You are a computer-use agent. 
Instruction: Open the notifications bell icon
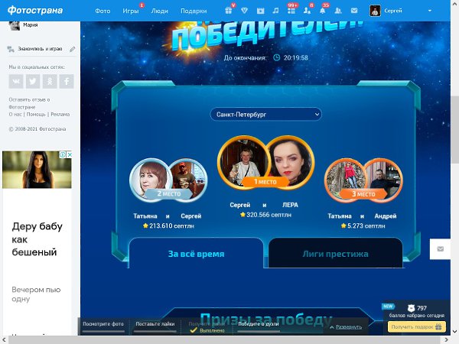pos(322,11)
